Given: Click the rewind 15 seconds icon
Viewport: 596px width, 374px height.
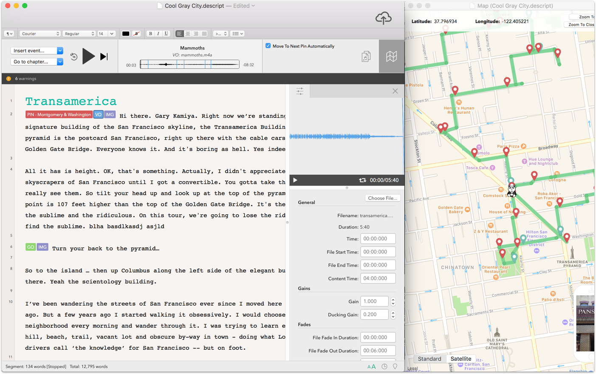Looking at the screenshot, I should pyautogui.click(x=74, y=57).
